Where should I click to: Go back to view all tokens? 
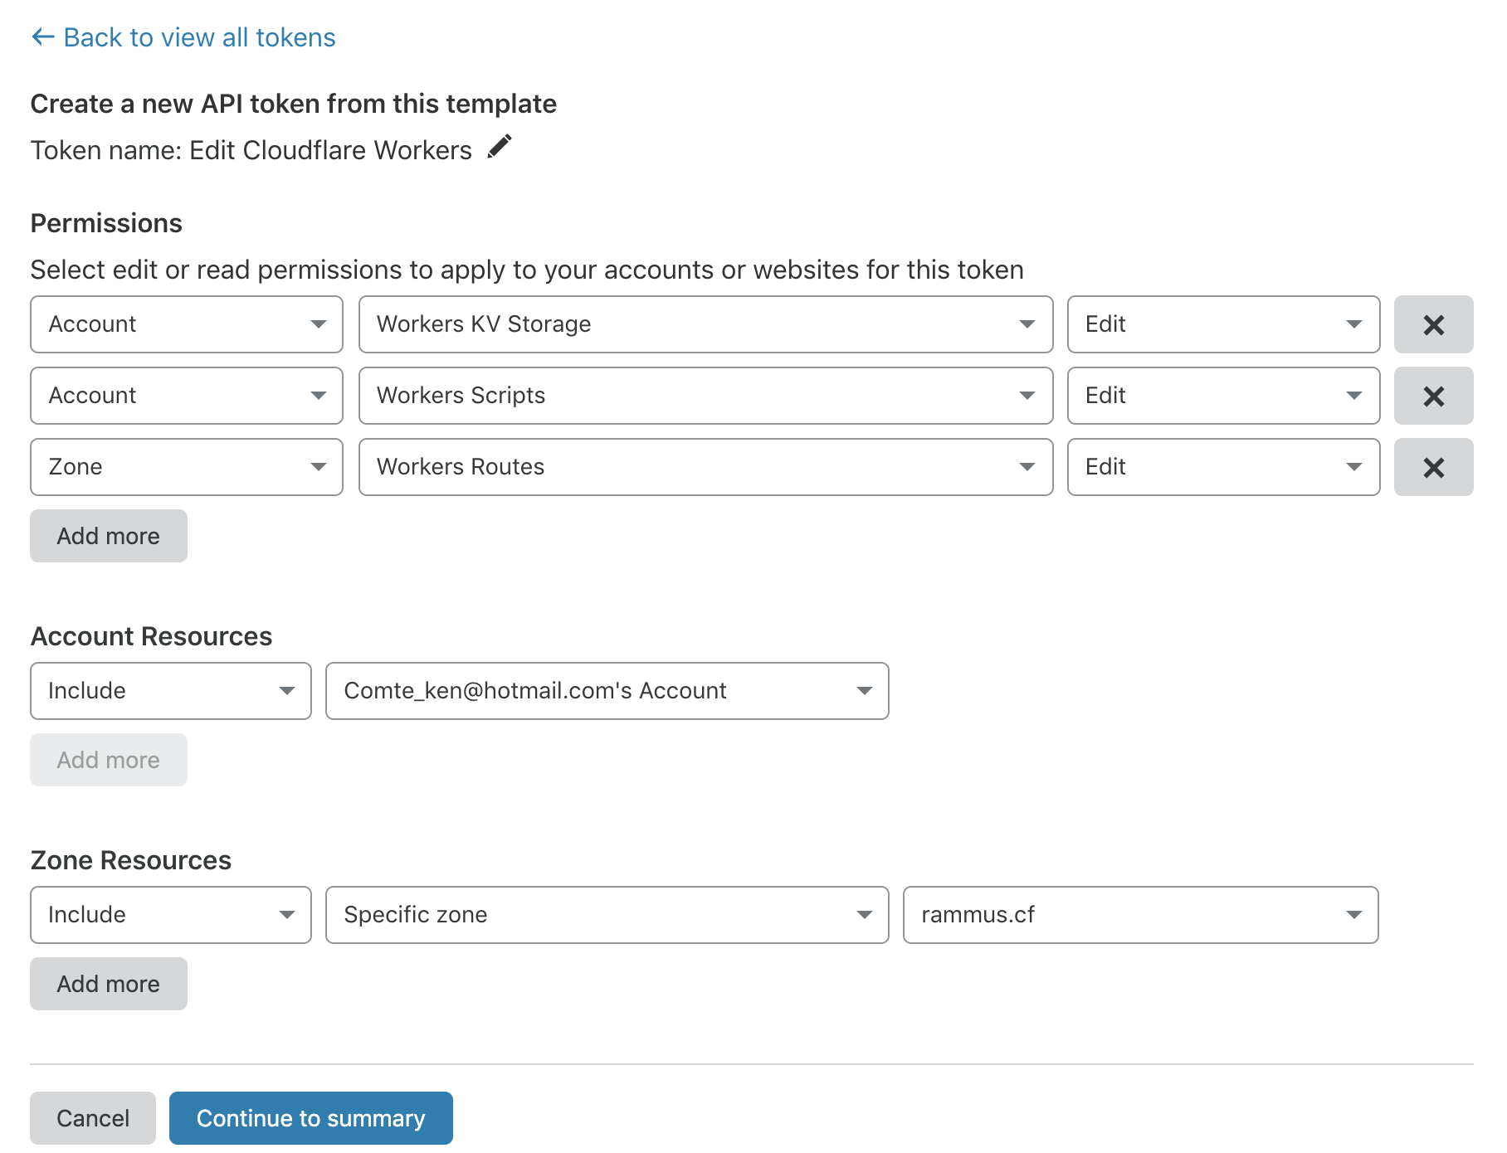coord(183,37)
